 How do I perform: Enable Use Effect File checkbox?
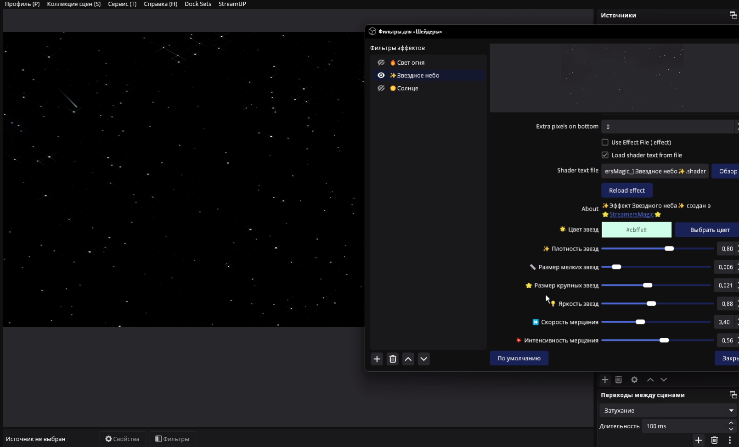[x=605, y=142]
